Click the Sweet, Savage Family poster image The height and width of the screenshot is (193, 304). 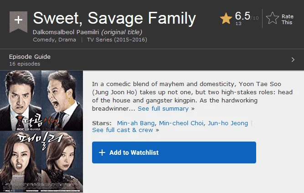(x=41, y=132)
